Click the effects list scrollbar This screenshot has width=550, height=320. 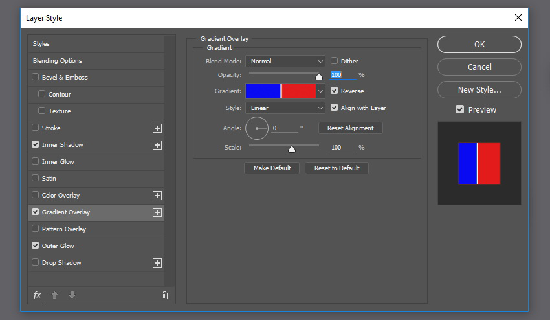(x=170, y=161)
